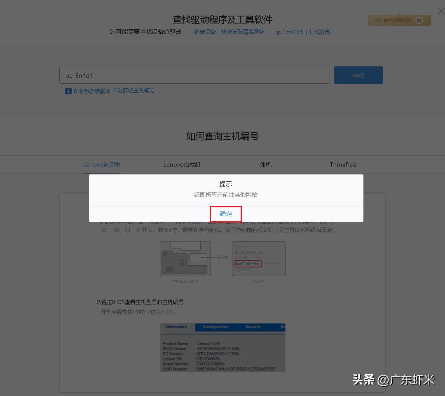
Task: Click the 标识牌 label sample image
Action: click(x=258, y=258)
